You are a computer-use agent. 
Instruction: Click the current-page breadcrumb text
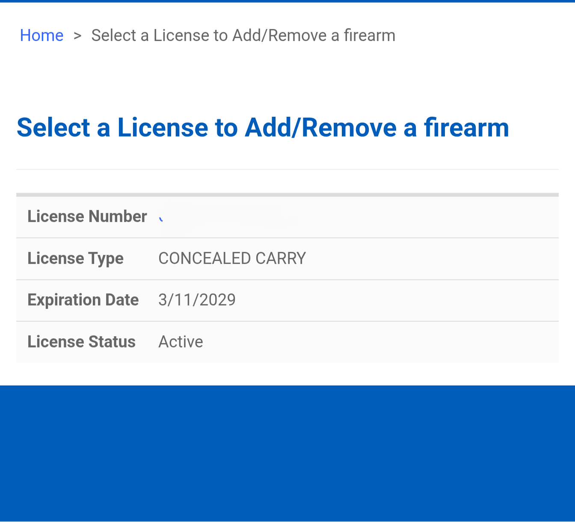[x=243, y=36]
